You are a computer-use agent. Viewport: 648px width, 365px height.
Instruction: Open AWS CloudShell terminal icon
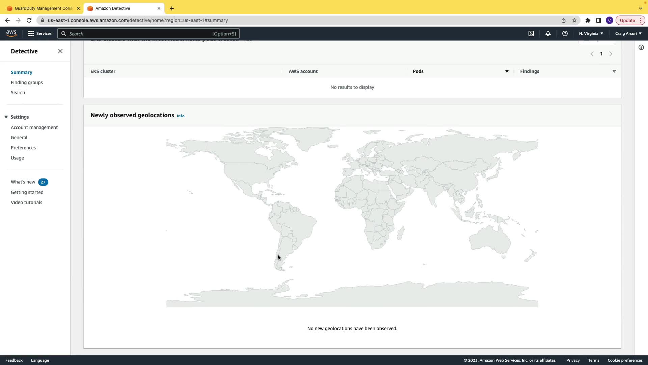pos(531,33)
